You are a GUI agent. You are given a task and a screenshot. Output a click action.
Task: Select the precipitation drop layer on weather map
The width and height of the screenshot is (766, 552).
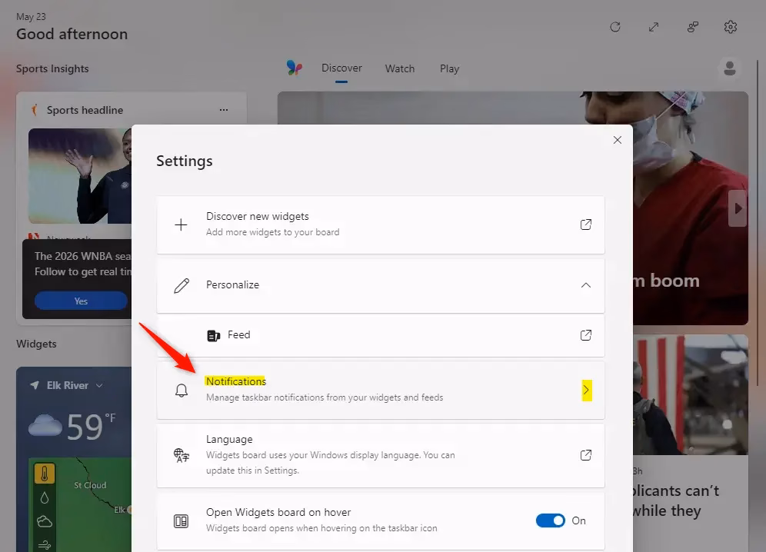point(45,497)
